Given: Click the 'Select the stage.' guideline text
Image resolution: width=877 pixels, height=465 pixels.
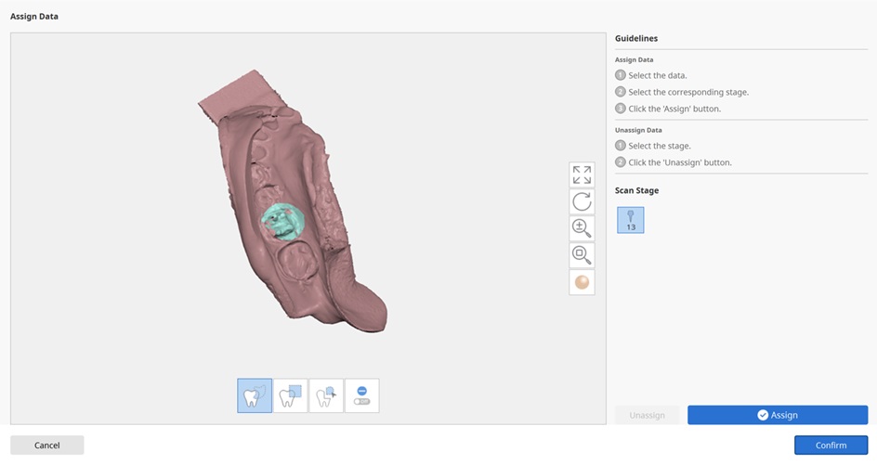Looking at the screenshot, I should tap(659, 146).
